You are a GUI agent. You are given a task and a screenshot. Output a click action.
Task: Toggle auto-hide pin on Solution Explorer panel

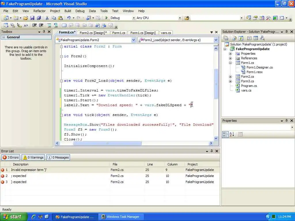[287, 32]
